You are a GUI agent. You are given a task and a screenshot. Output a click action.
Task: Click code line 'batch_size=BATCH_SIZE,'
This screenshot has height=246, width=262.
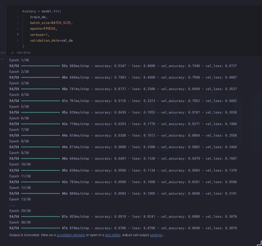pyautogui.click(x=51, y=23)
